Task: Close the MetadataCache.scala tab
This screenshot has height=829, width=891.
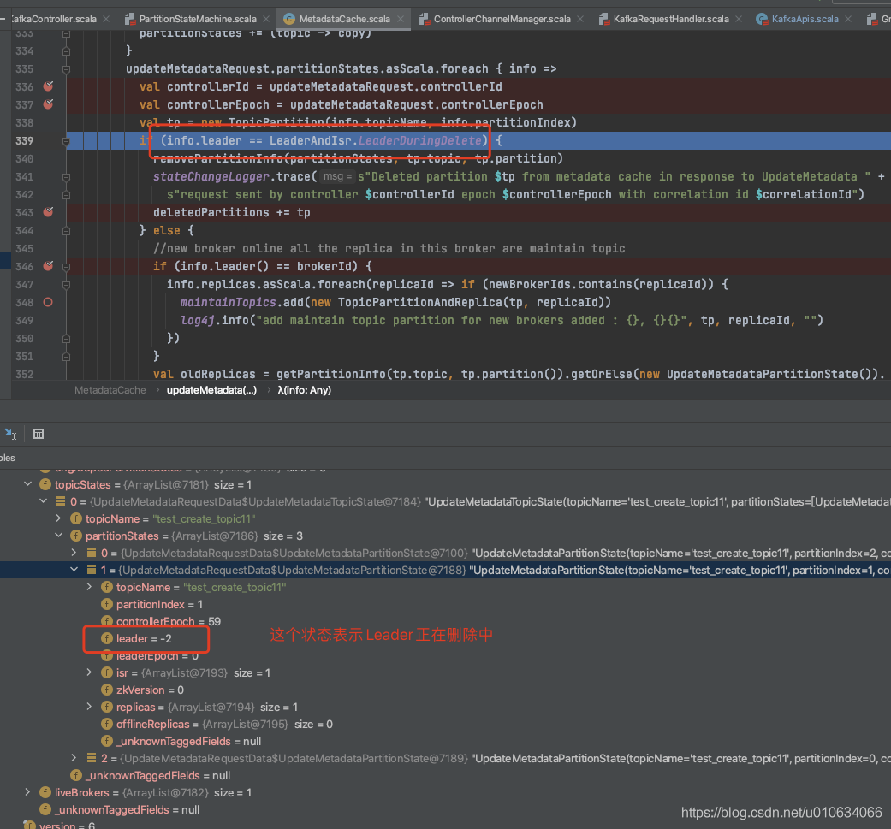Action: (x=401, y=19)
